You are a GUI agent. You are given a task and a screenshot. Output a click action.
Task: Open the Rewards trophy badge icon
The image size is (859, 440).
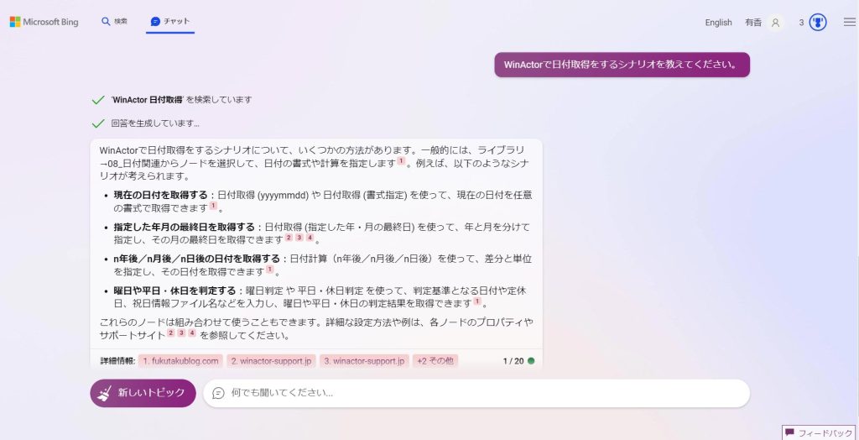coord(818,23)
